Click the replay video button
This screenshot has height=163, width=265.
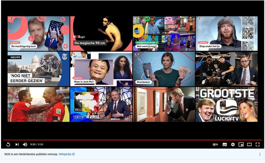click(8, 144)
